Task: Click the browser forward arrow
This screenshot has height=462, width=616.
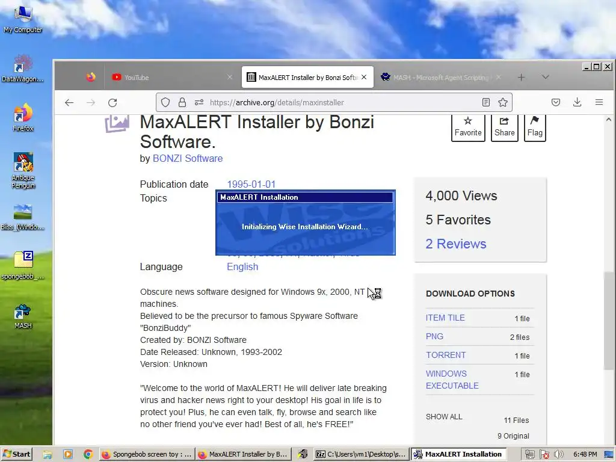Action: 91,102
